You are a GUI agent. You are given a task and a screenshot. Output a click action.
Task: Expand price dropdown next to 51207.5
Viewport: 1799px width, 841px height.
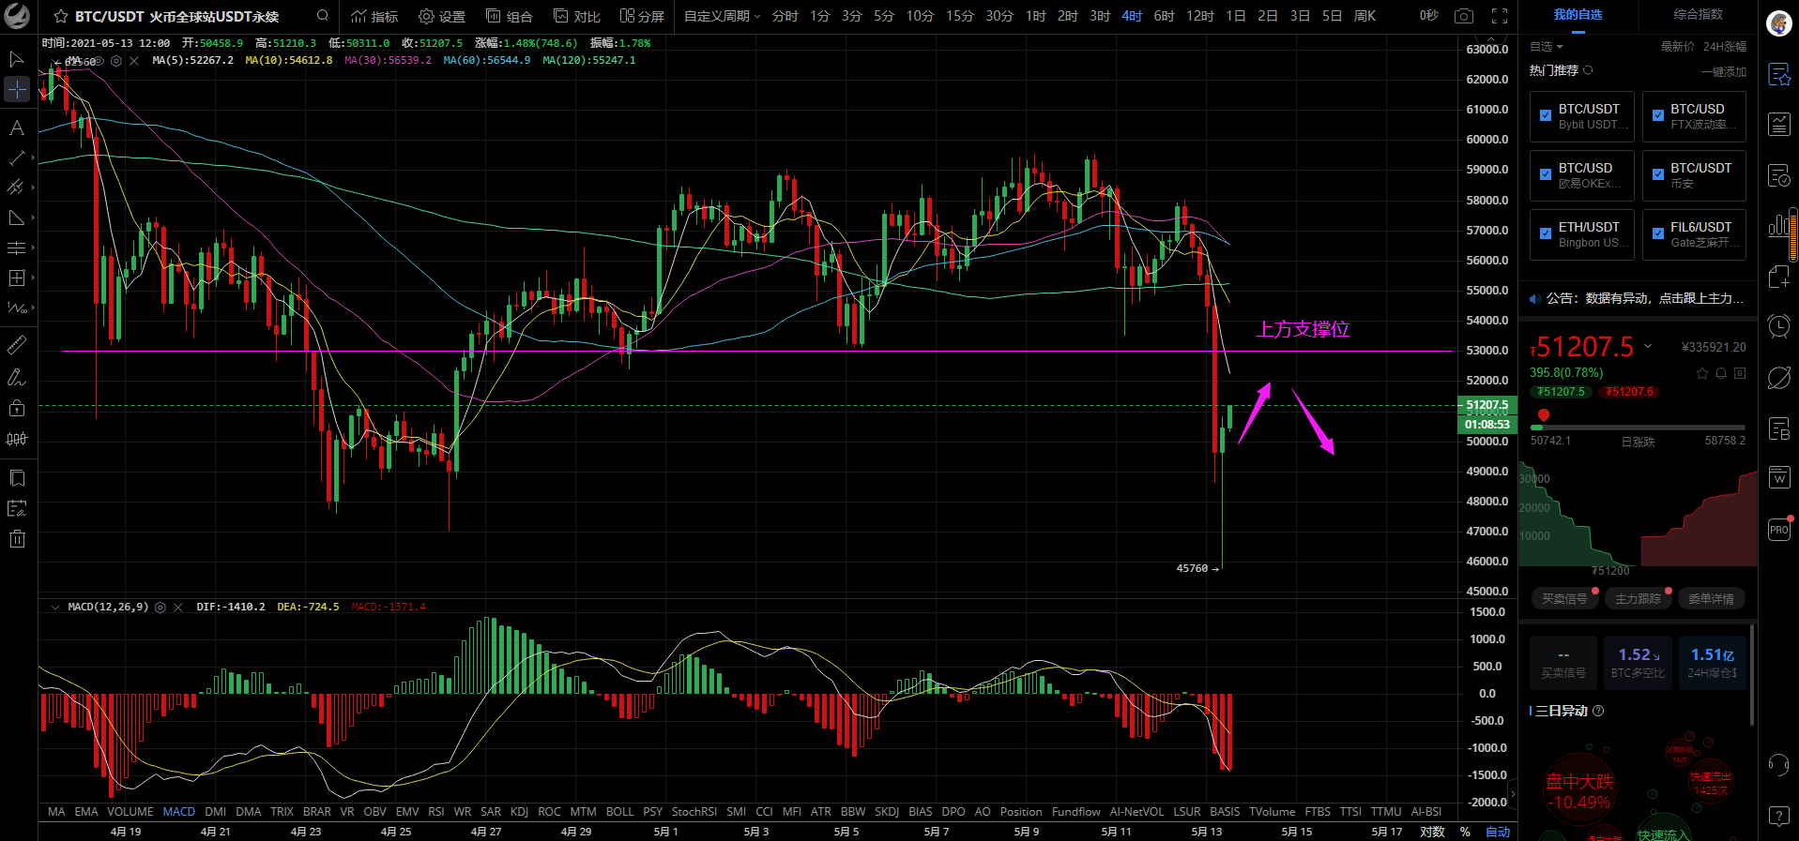tap(1648, 347)
